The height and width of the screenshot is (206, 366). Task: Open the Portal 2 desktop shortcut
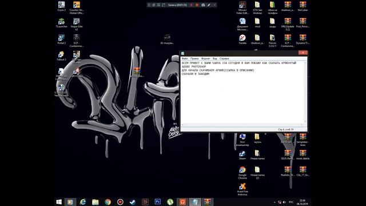tap(61, 39)
